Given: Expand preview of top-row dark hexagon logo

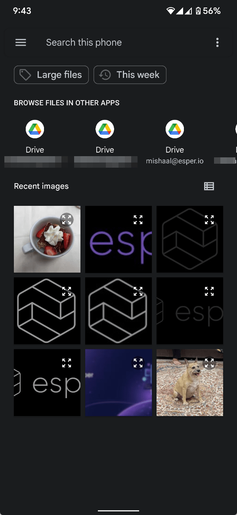Looking at the screenshot, I should pos(209,220).
